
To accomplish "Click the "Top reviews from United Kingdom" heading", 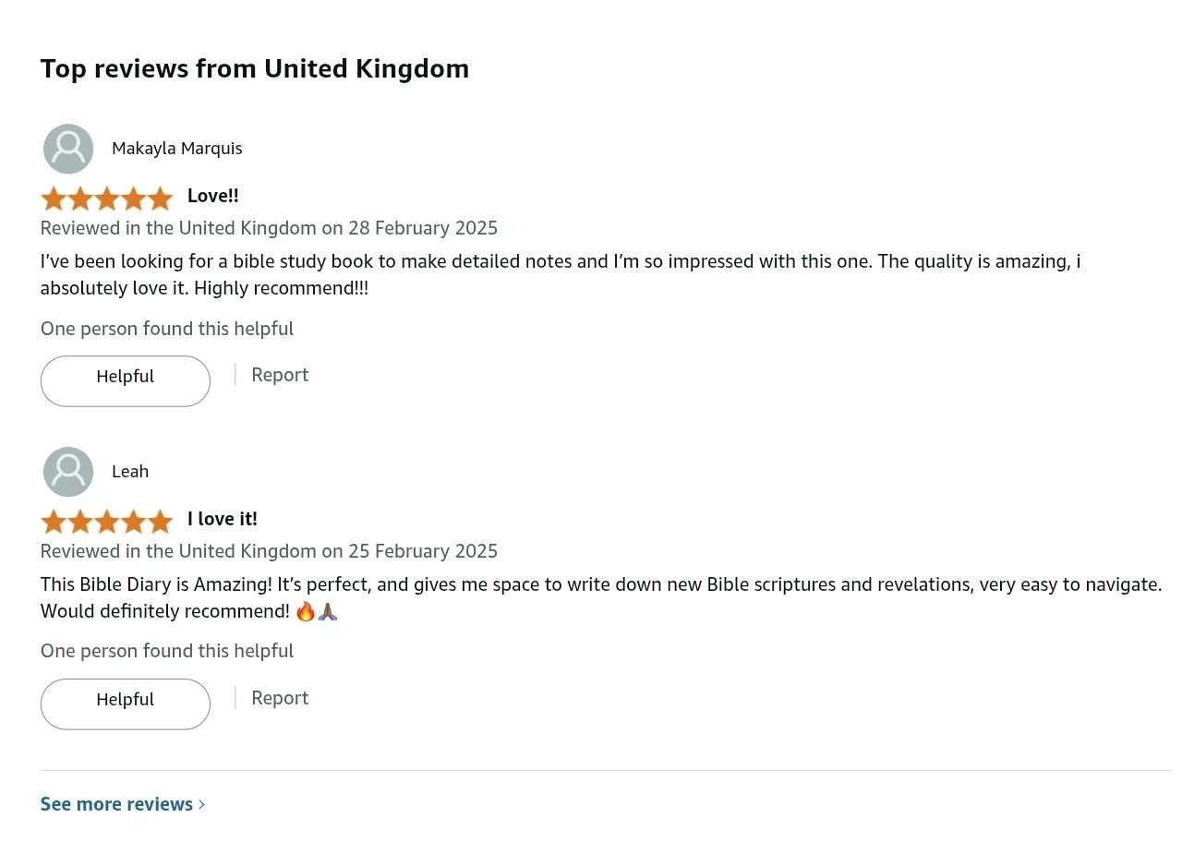I will tap(255, 68).
